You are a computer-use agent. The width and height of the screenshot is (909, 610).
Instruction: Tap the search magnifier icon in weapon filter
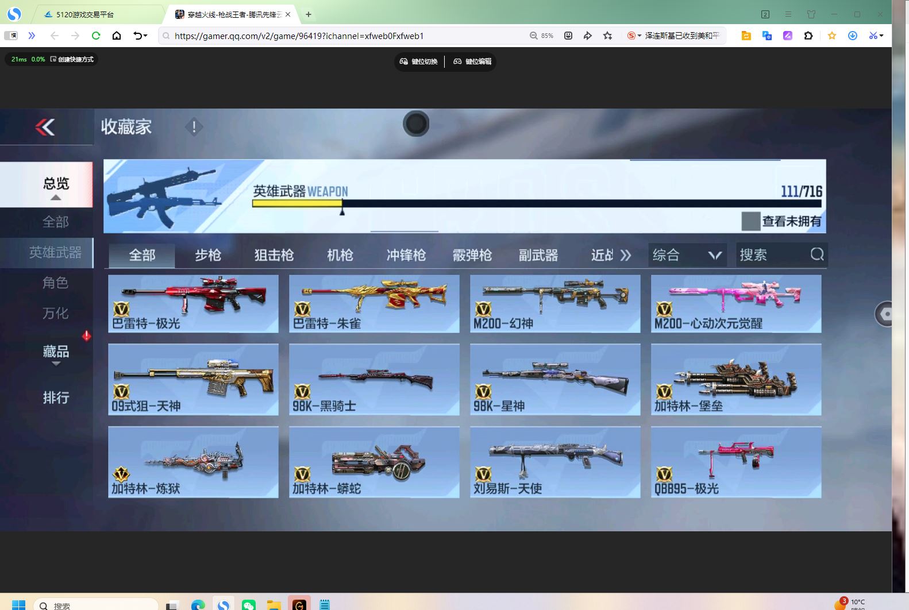tap(817, 254)
